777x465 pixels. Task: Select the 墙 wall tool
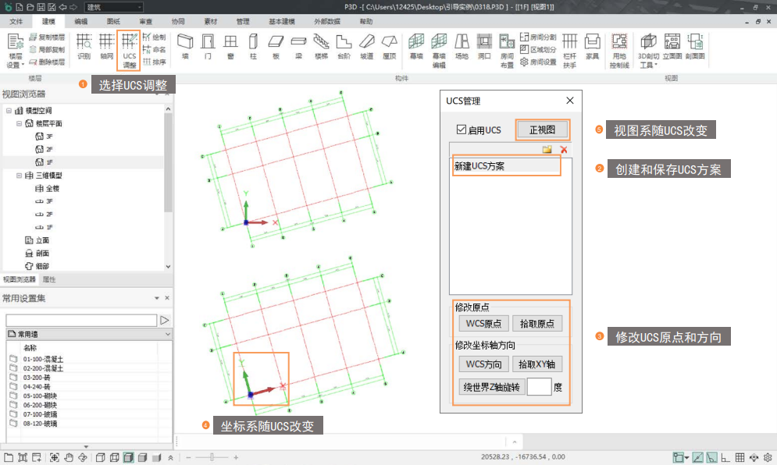coord(185,47)
